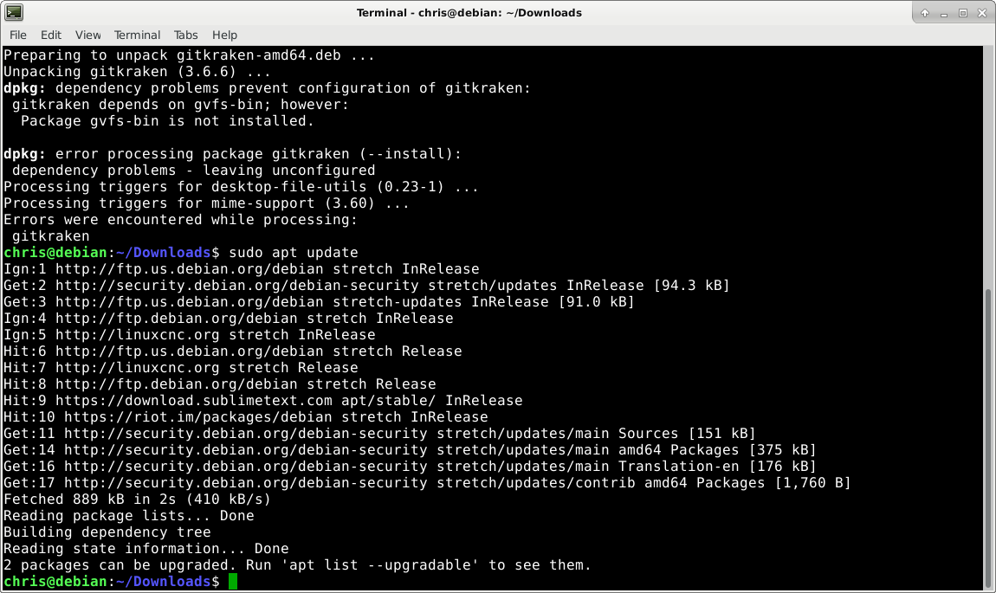The height and width of the screenshot is (593, 996).
Task: Click the roll-up window arrow icon
Action: click(x=925, y=13)
